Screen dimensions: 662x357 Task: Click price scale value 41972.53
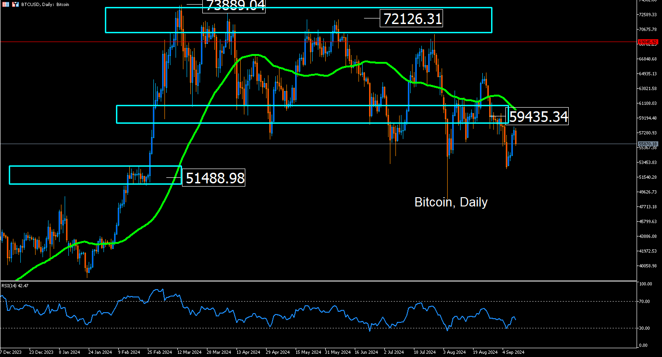[x=648, y=251]
